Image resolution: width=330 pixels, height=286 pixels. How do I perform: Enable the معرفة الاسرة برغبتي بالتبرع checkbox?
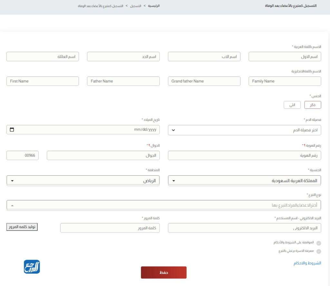tap(319, 251)
